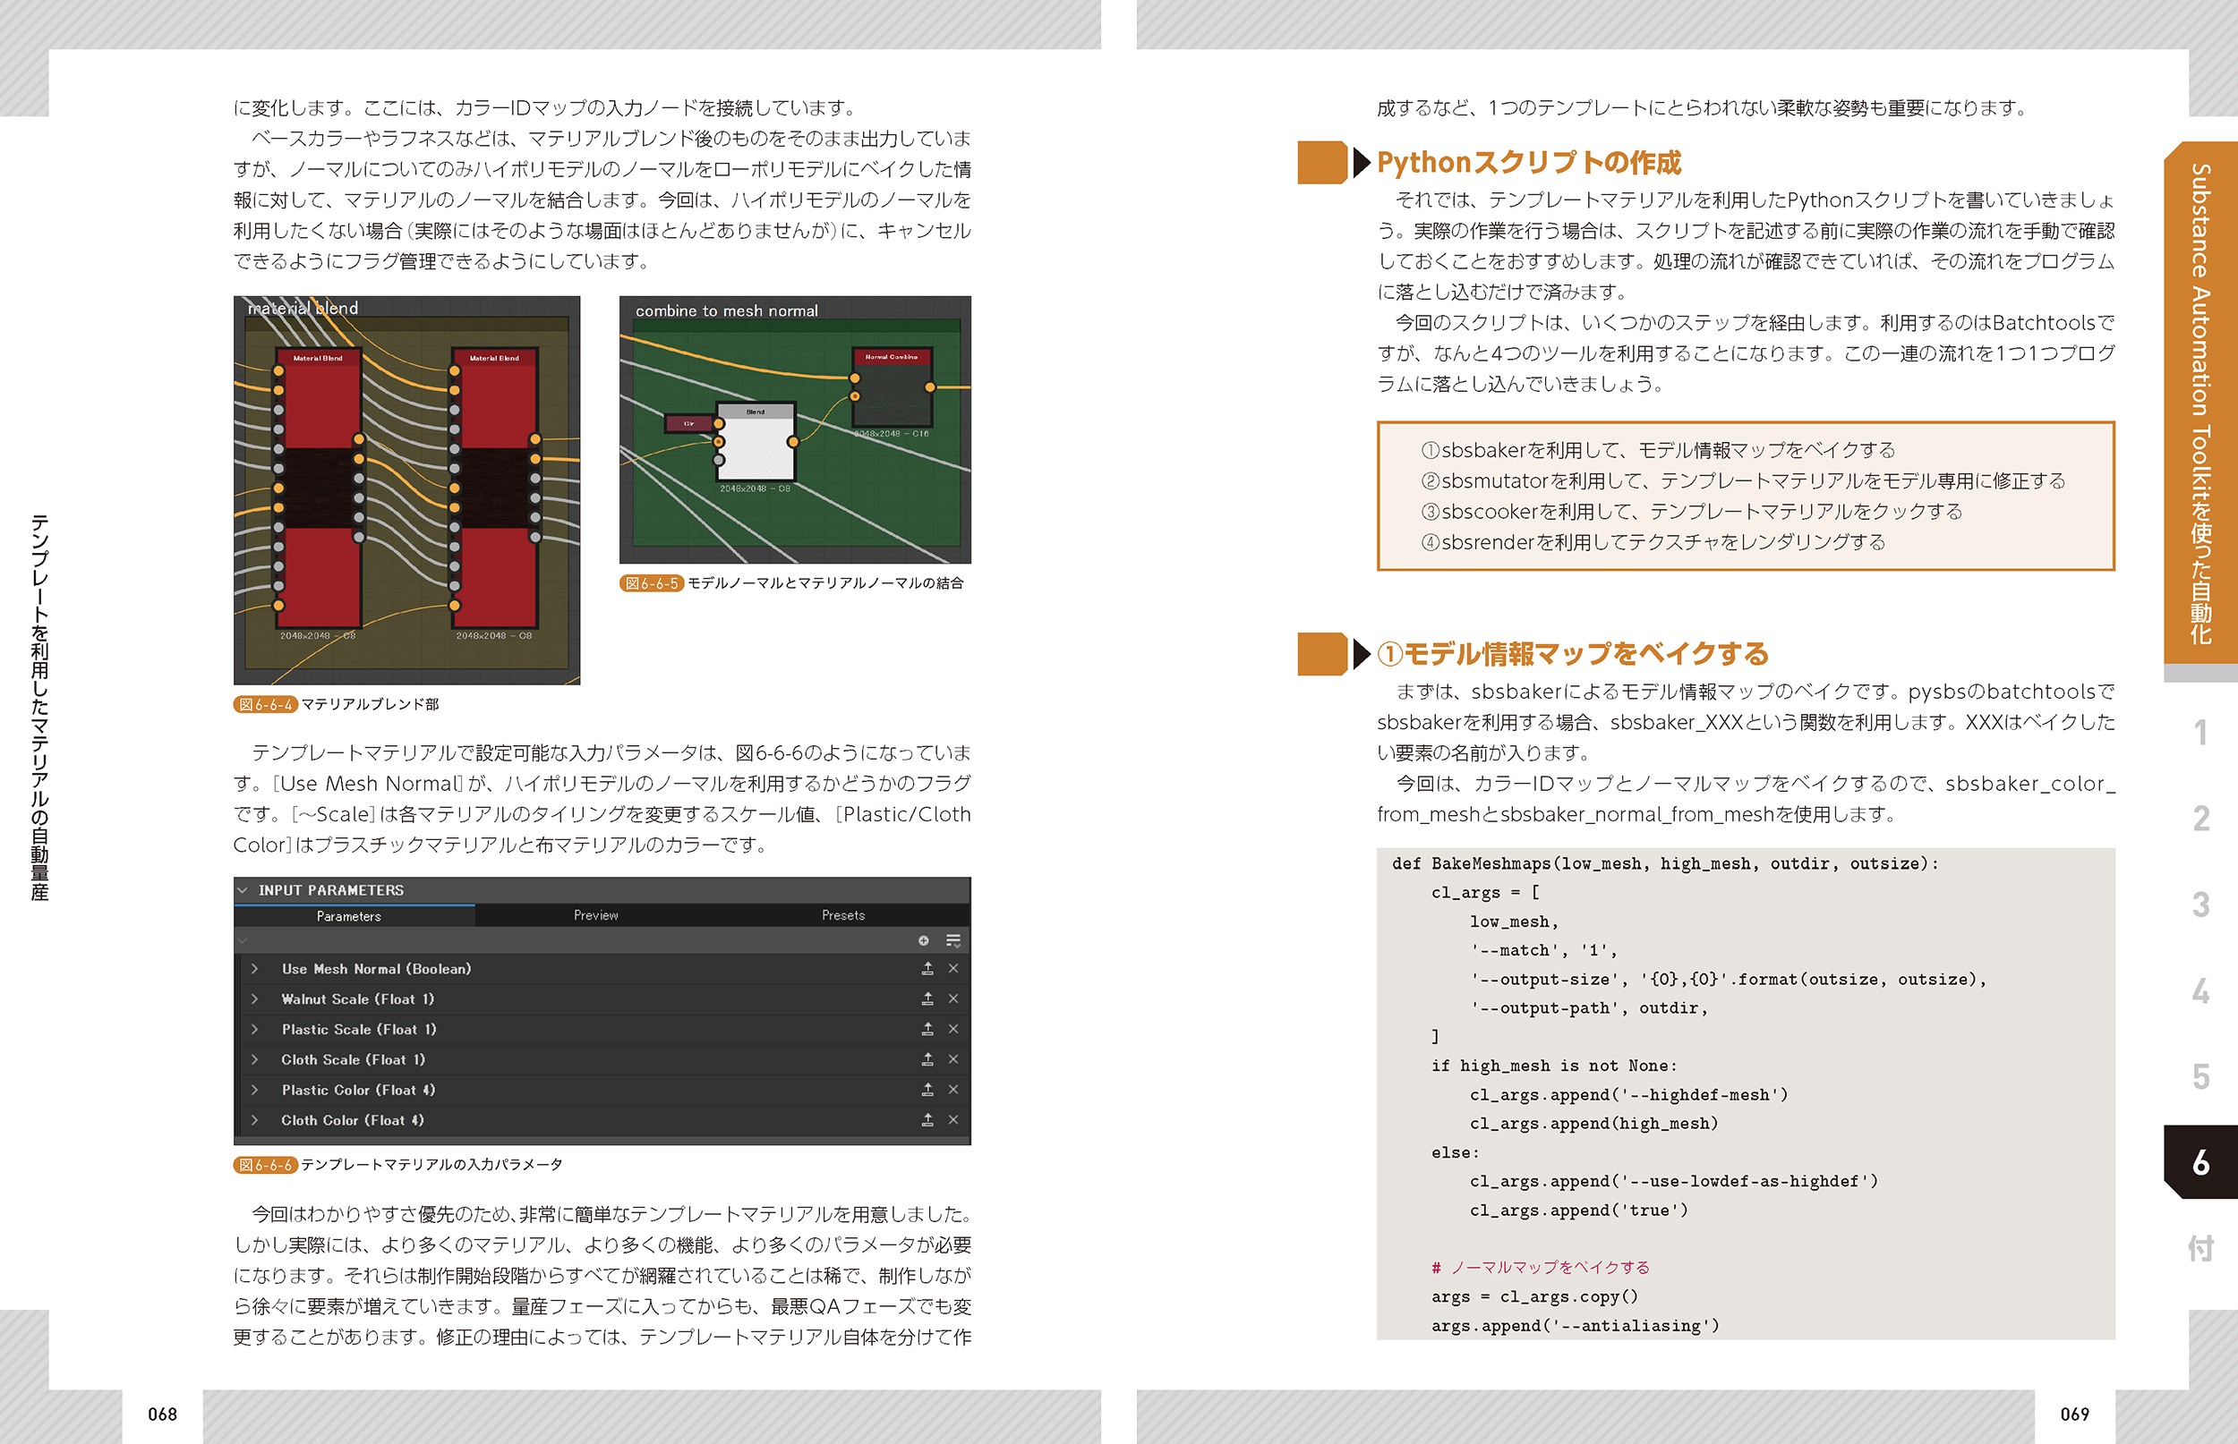
Task: Jump to chapter 3 side tab
Action: tap(2200, 905)
